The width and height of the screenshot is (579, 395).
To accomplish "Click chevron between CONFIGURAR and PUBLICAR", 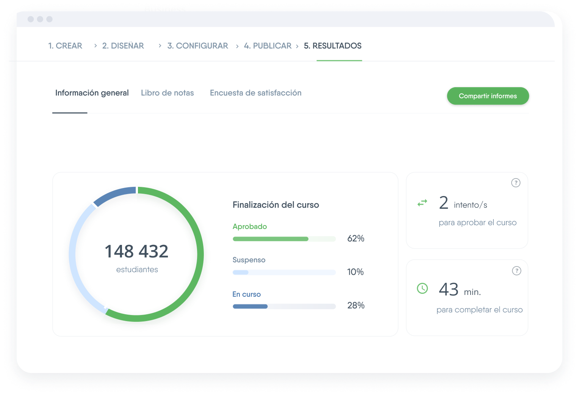I will [x=237, y=46].
